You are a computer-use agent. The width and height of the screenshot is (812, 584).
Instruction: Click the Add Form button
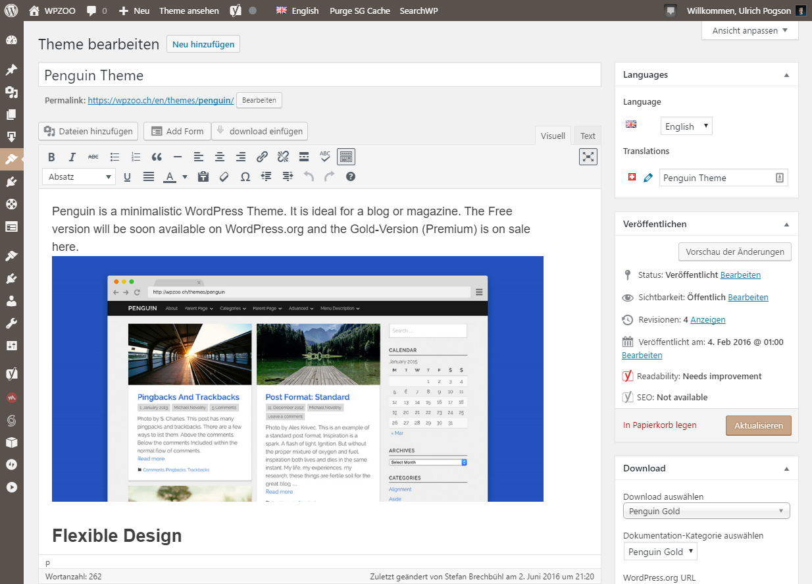pyautogui.click(x=177, y=131)
